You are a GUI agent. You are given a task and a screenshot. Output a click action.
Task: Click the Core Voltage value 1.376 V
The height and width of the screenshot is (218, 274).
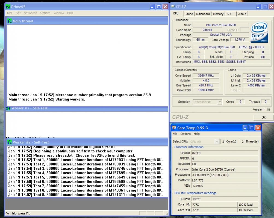pos(239,40)
